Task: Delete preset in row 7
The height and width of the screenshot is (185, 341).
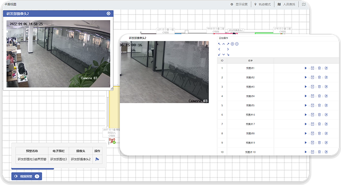Action: pyautogui.click(x=319, y=124)
